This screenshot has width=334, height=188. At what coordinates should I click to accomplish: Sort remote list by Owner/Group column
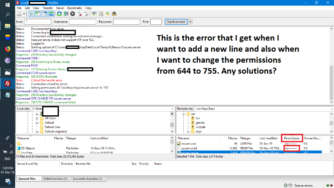pyautogui.click(x=312, y=138)
